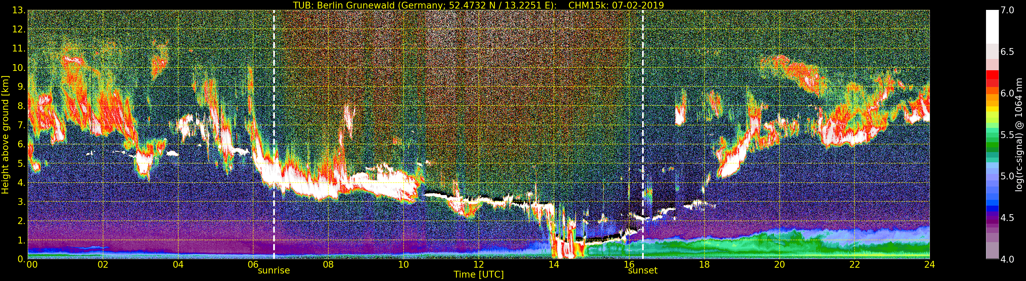Click the 'Time [UTC]' axis label

tap(479, 274)
